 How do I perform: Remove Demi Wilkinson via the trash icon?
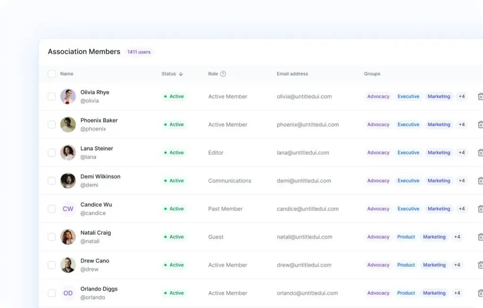tap(480, 180)
